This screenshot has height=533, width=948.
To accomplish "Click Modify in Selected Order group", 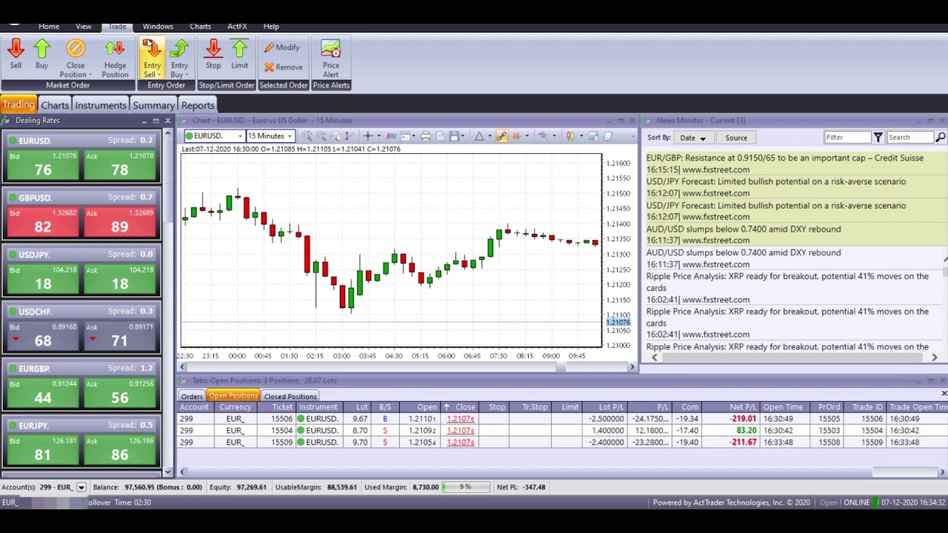I will (x=281, y=47).
